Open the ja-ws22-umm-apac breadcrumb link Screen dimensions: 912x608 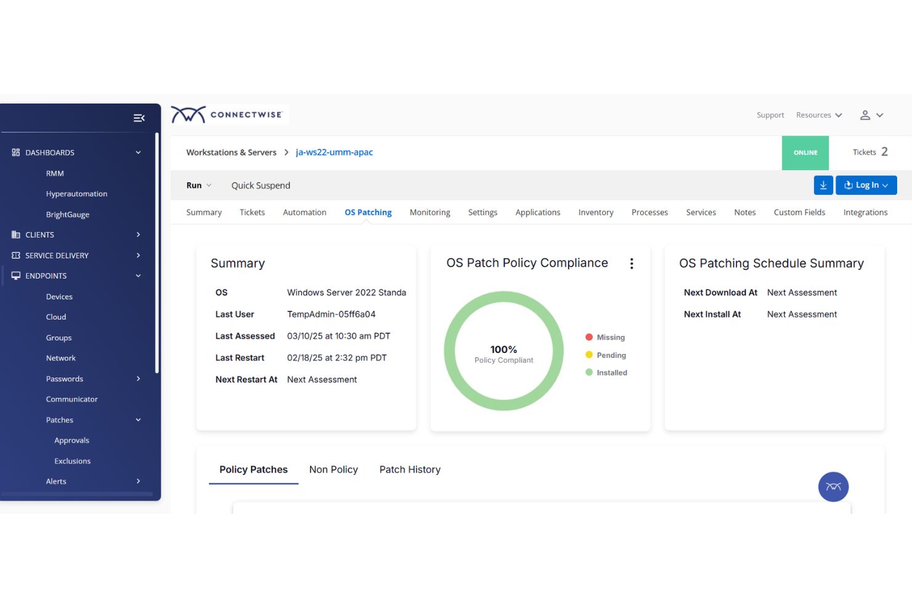[334, 152]
